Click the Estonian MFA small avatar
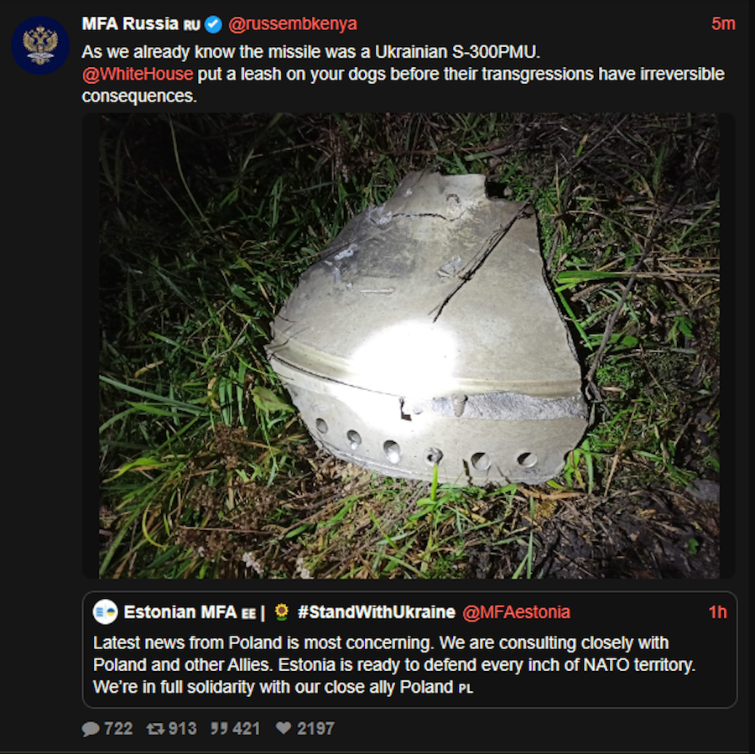This screenshot has width=755, height=754. click(105, 612)
